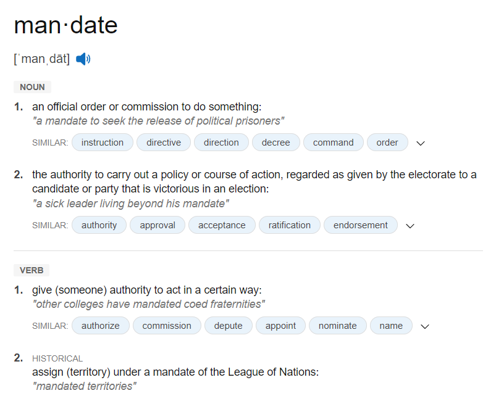
Task: Click the 'acceptance' synonym chip
Action: tap(222, 225)
